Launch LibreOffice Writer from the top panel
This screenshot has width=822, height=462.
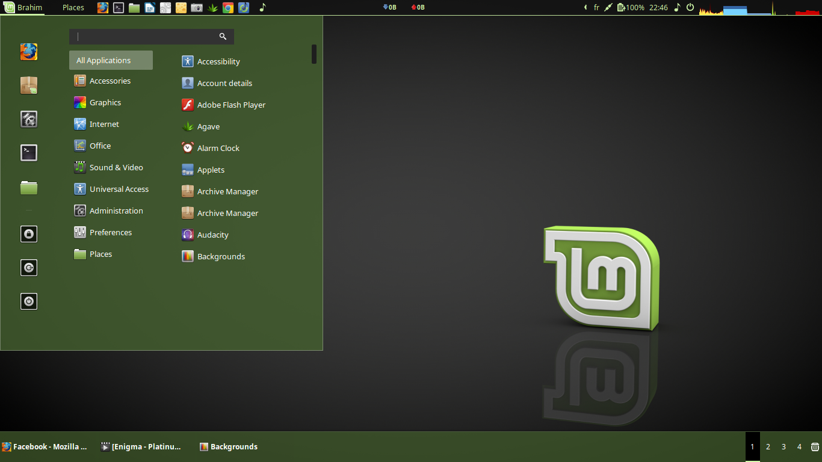(x=150, y=8)
